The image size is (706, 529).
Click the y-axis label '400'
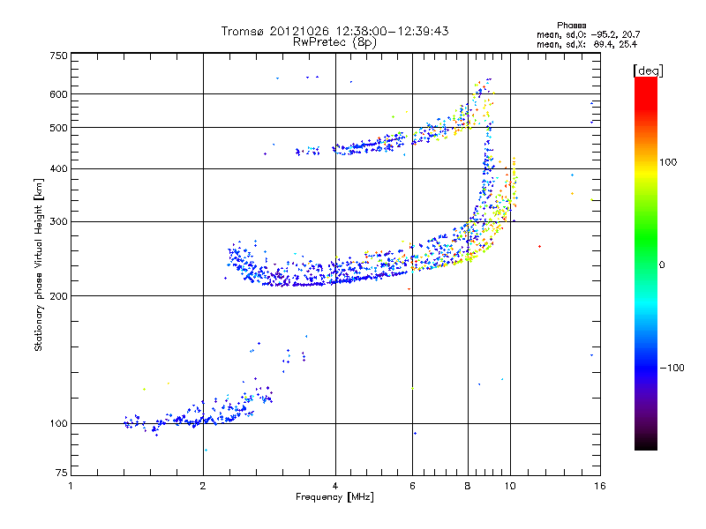[x=58, y=169]
